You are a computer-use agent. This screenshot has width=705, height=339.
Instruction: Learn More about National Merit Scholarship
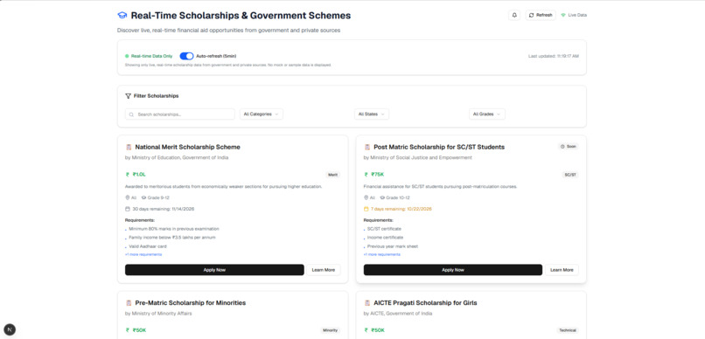[324, 270]
